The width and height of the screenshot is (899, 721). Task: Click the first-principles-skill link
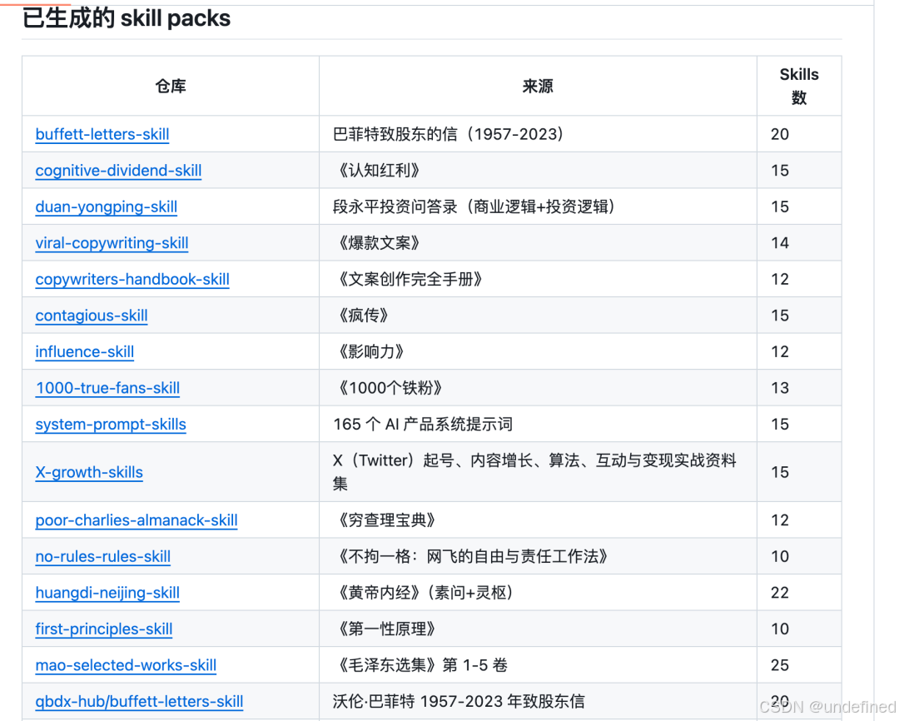(x=104, y=629)
